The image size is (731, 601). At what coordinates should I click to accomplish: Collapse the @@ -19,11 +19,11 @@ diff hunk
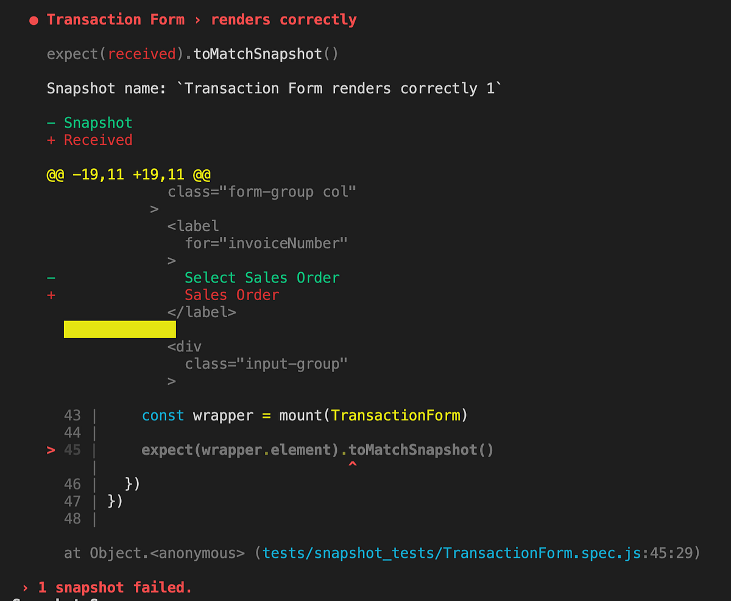pos(129,174)
